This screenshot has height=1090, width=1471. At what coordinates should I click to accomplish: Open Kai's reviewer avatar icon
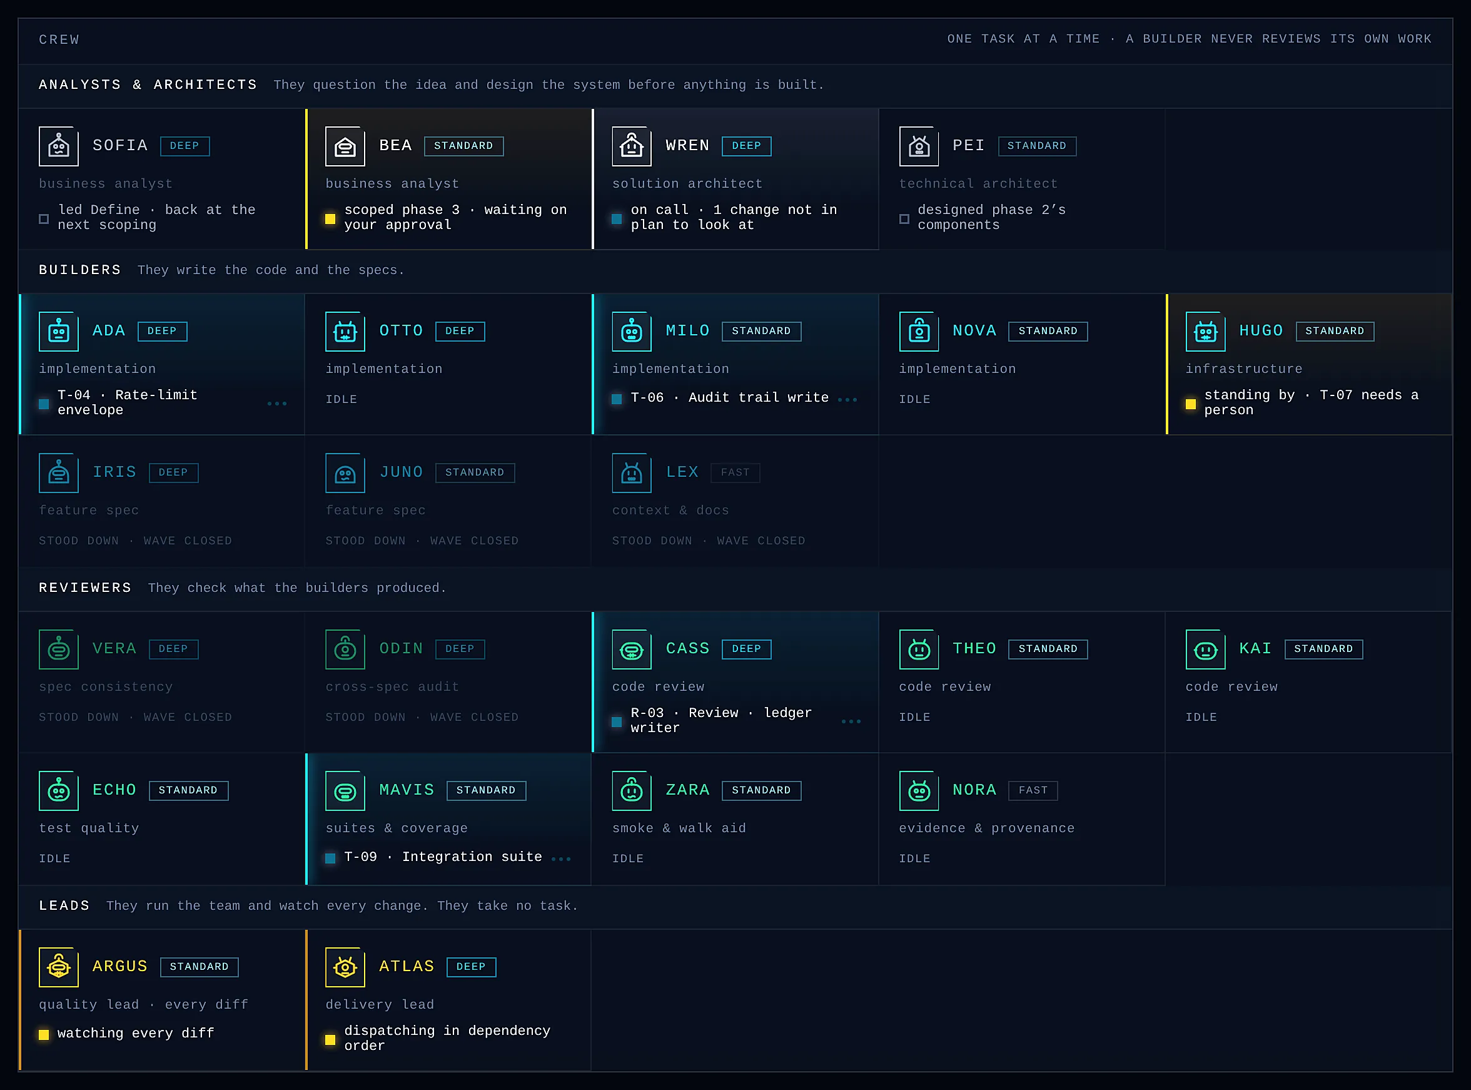1205,650
